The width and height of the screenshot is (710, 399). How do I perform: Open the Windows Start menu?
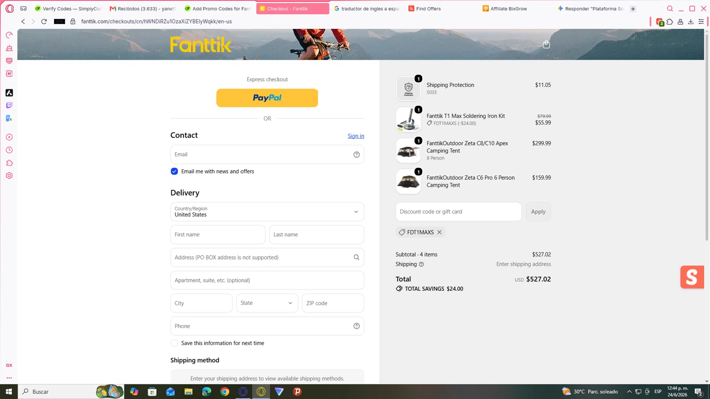[x=9, y=391]
